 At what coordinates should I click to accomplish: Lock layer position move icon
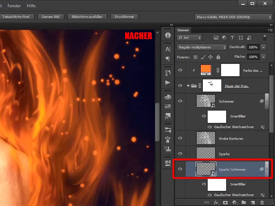tap(210, 57)
